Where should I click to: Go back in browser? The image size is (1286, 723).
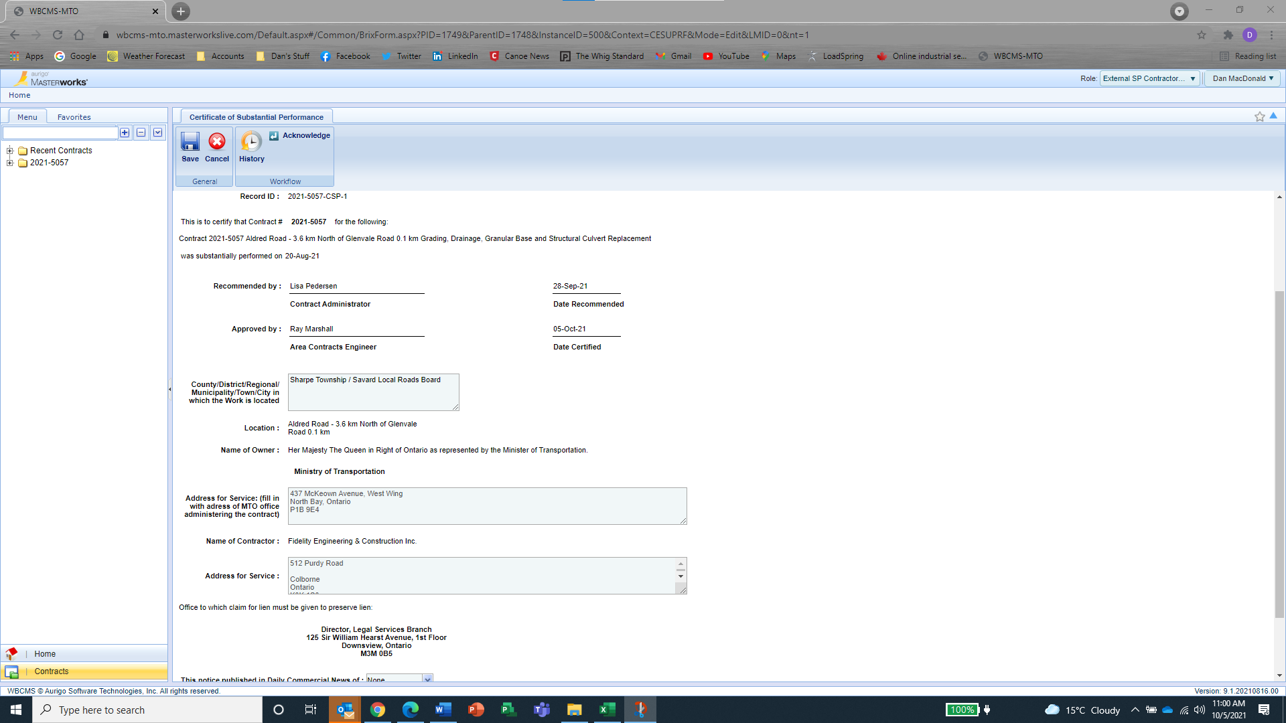point(15,35)
